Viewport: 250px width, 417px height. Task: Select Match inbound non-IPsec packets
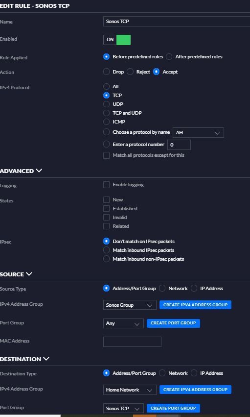(106, 259)
